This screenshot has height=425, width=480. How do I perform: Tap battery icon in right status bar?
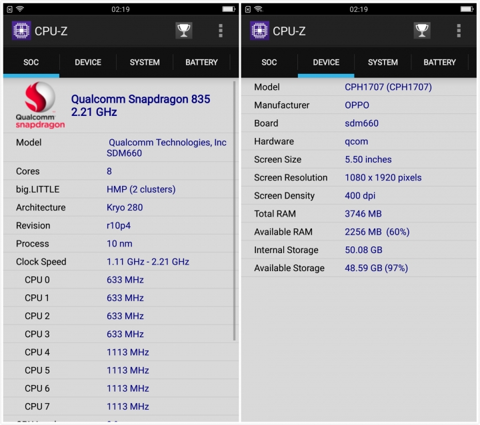pyautogui.click(x=467, y=9)
